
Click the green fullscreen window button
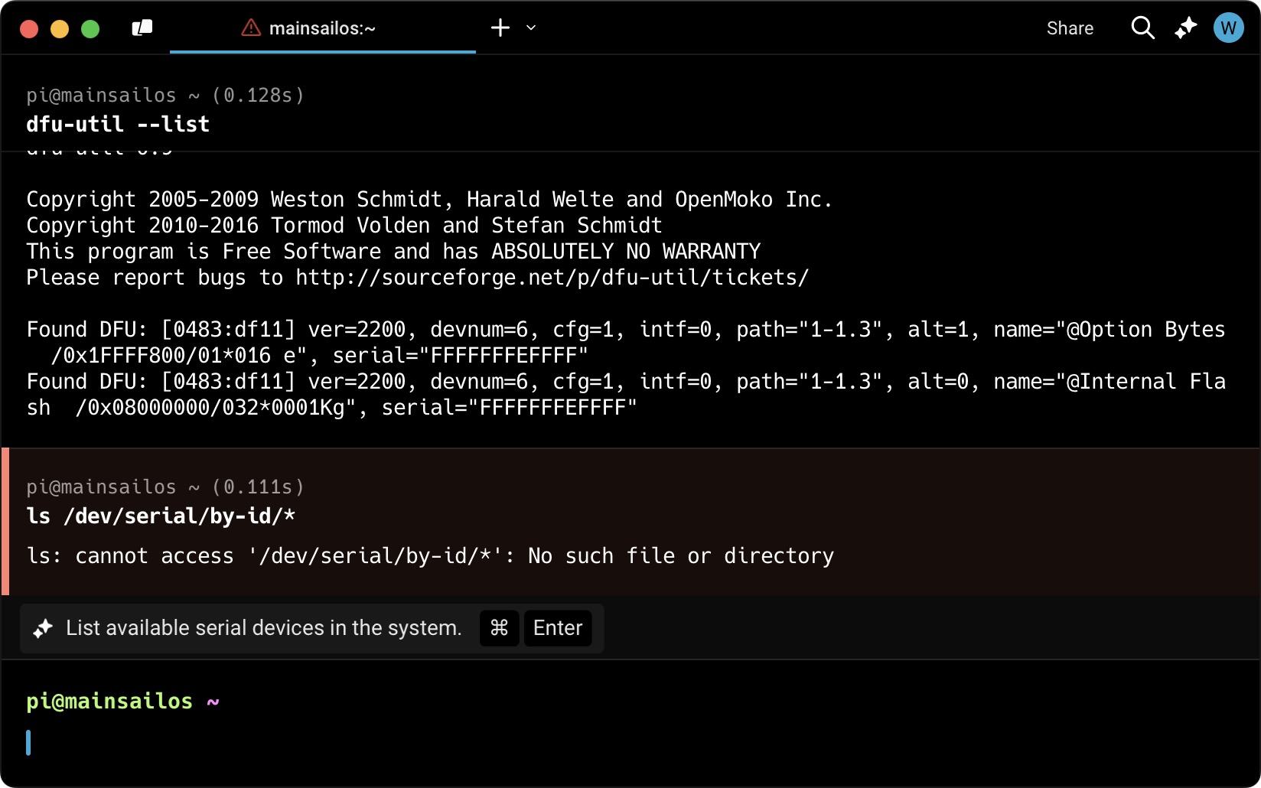point(90,29)
